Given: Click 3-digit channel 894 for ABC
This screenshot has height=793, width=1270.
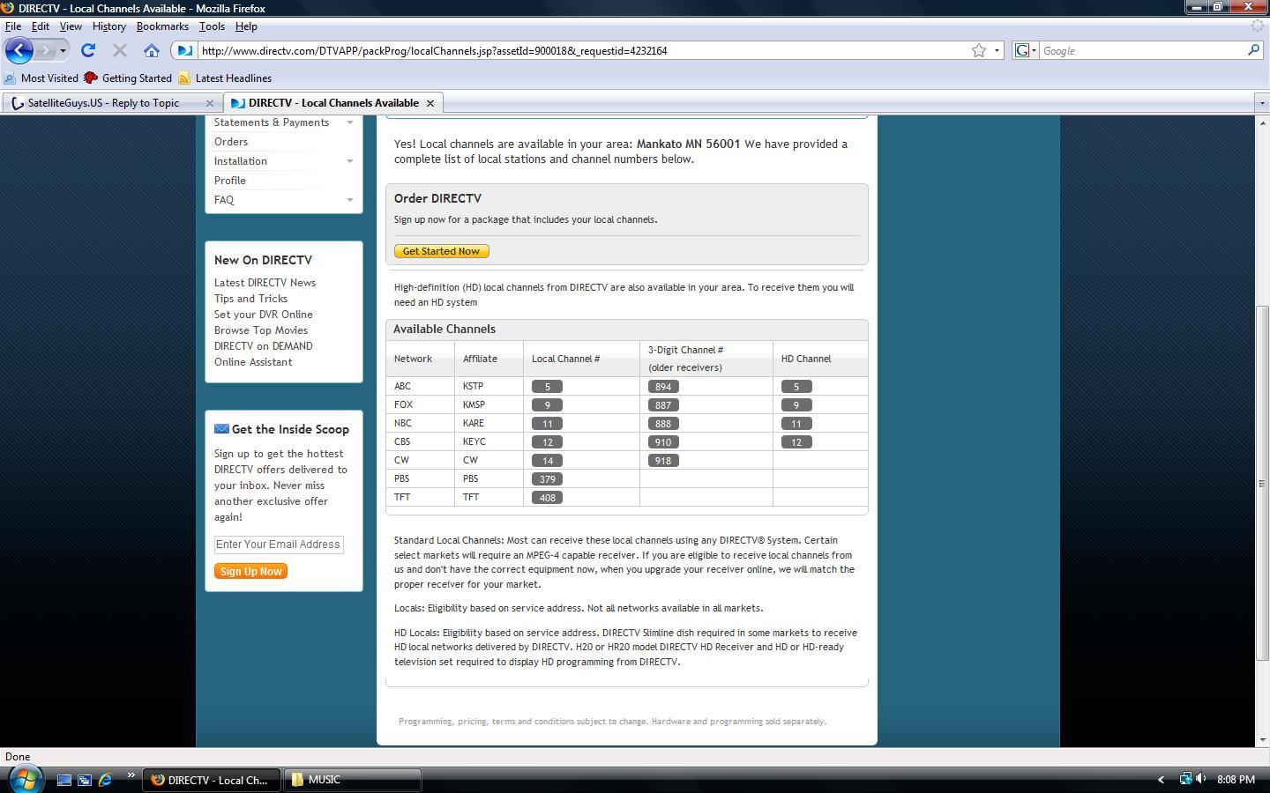Looking at the screenshot, I should 663,387.
